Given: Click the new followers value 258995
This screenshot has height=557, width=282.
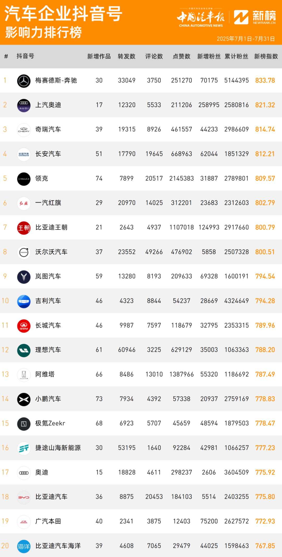Looking at the screenshot, I should 209,105.
